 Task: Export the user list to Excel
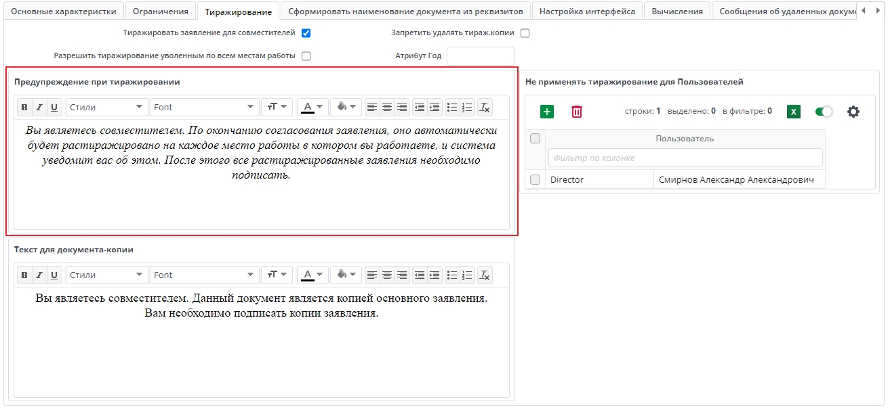(x=793, y=111)
